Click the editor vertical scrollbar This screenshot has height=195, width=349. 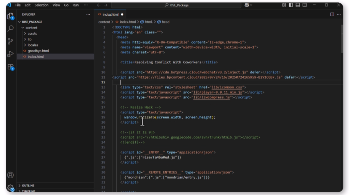342,39
